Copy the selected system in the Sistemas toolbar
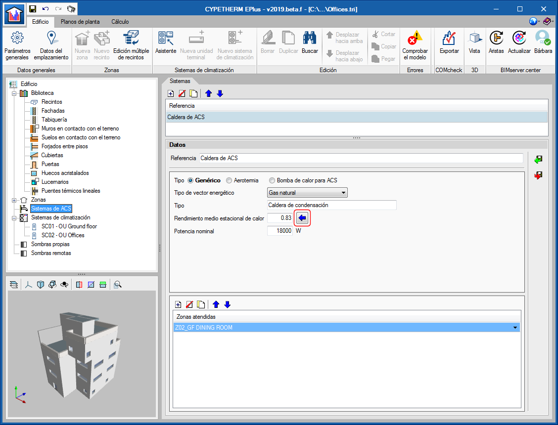The image size is (558, 425). [193, 93]
